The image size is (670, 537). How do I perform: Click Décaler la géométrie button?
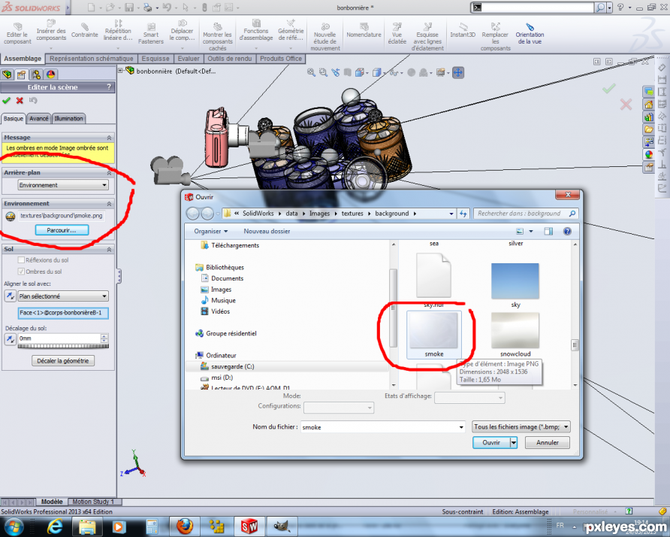point(63,361)
